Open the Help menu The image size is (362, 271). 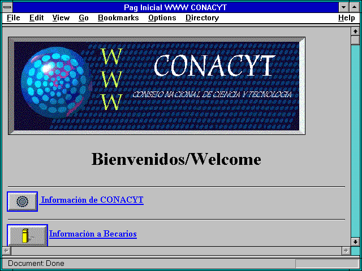347,18
